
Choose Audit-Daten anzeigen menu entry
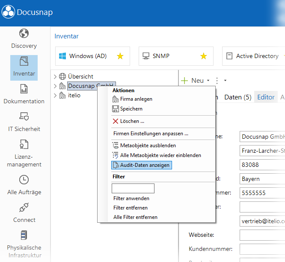click(x=142, y=165)
